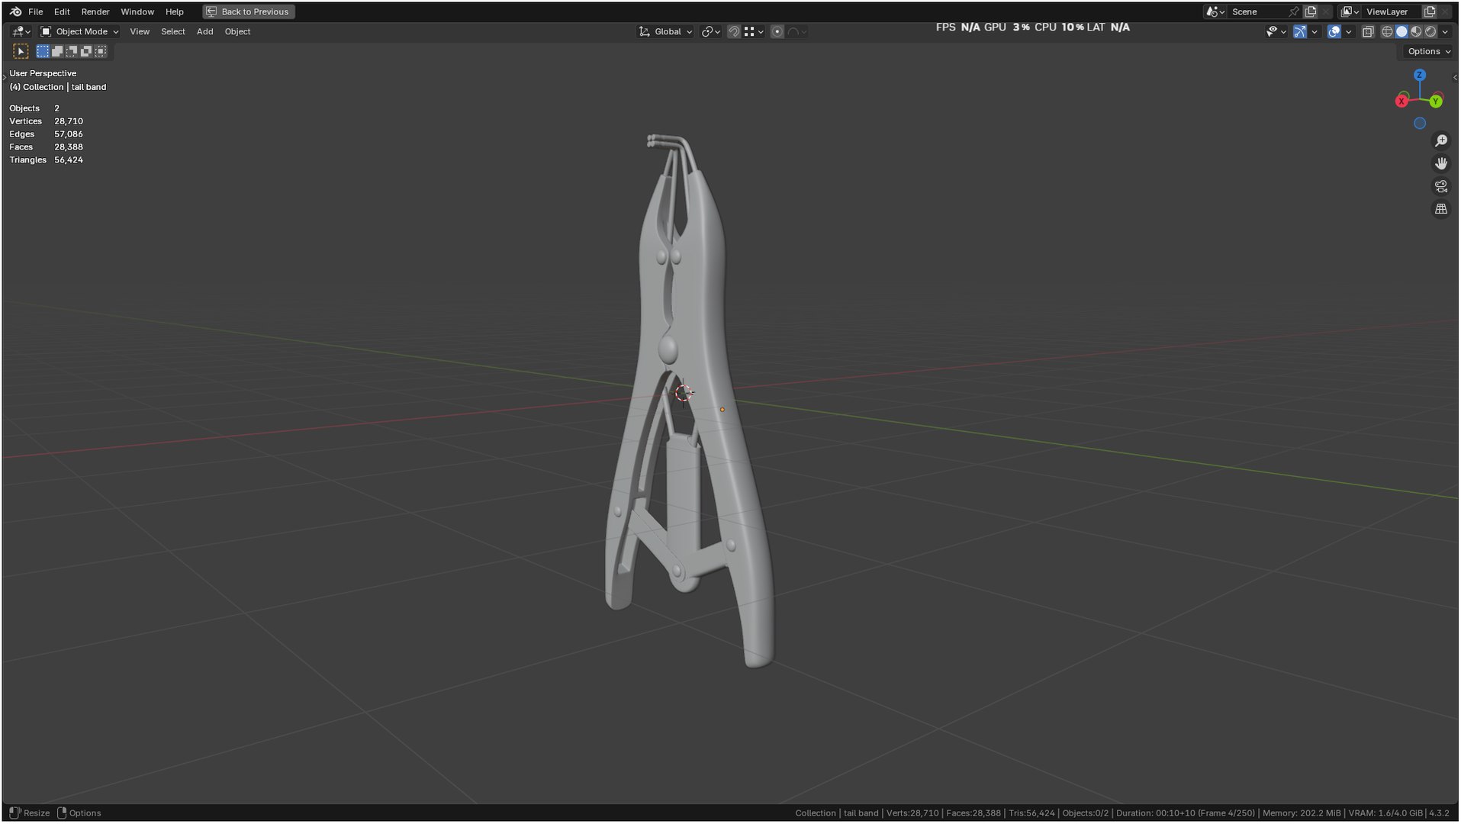Toggle viewport overlays display
Viewport: 1461px width, 824px height.
coord(1334,31)
